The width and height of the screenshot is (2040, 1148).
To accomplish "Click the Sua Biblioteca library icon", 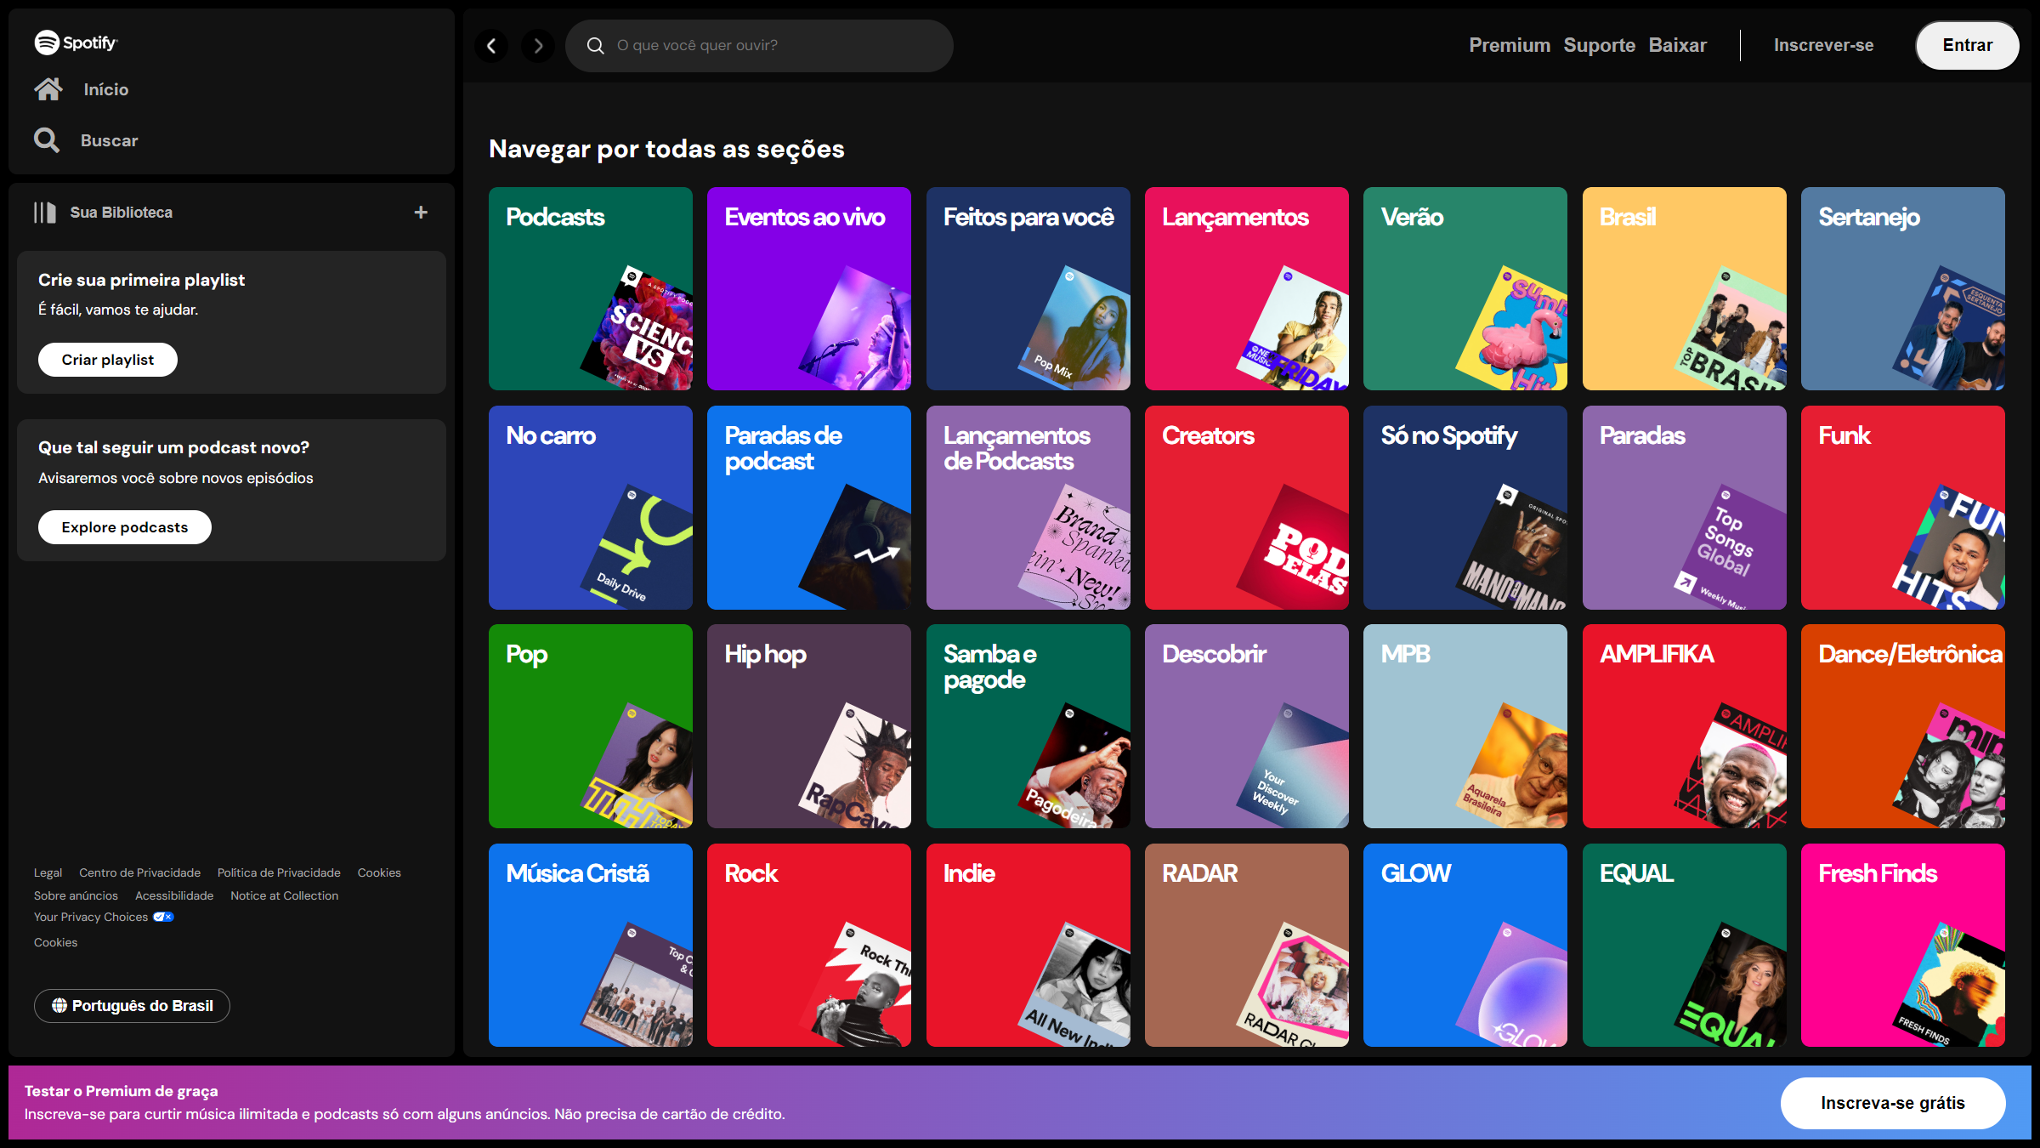I will tap(45, 213).
